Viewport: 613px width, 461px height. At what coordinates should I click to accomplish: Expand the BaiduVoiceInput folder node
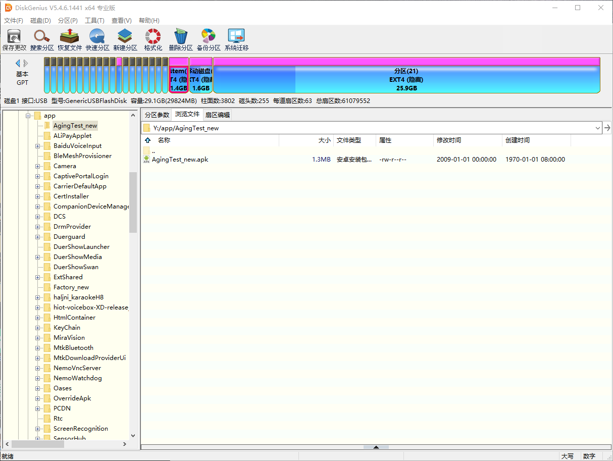[38, 146]
